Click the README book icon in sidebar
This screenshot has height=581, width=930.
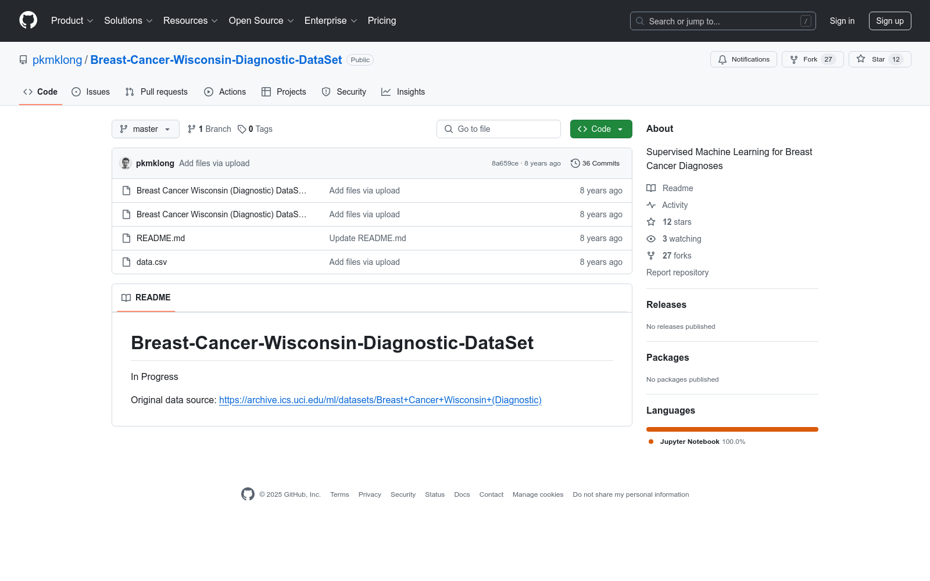pyautogui.click(x=651, y=188)
